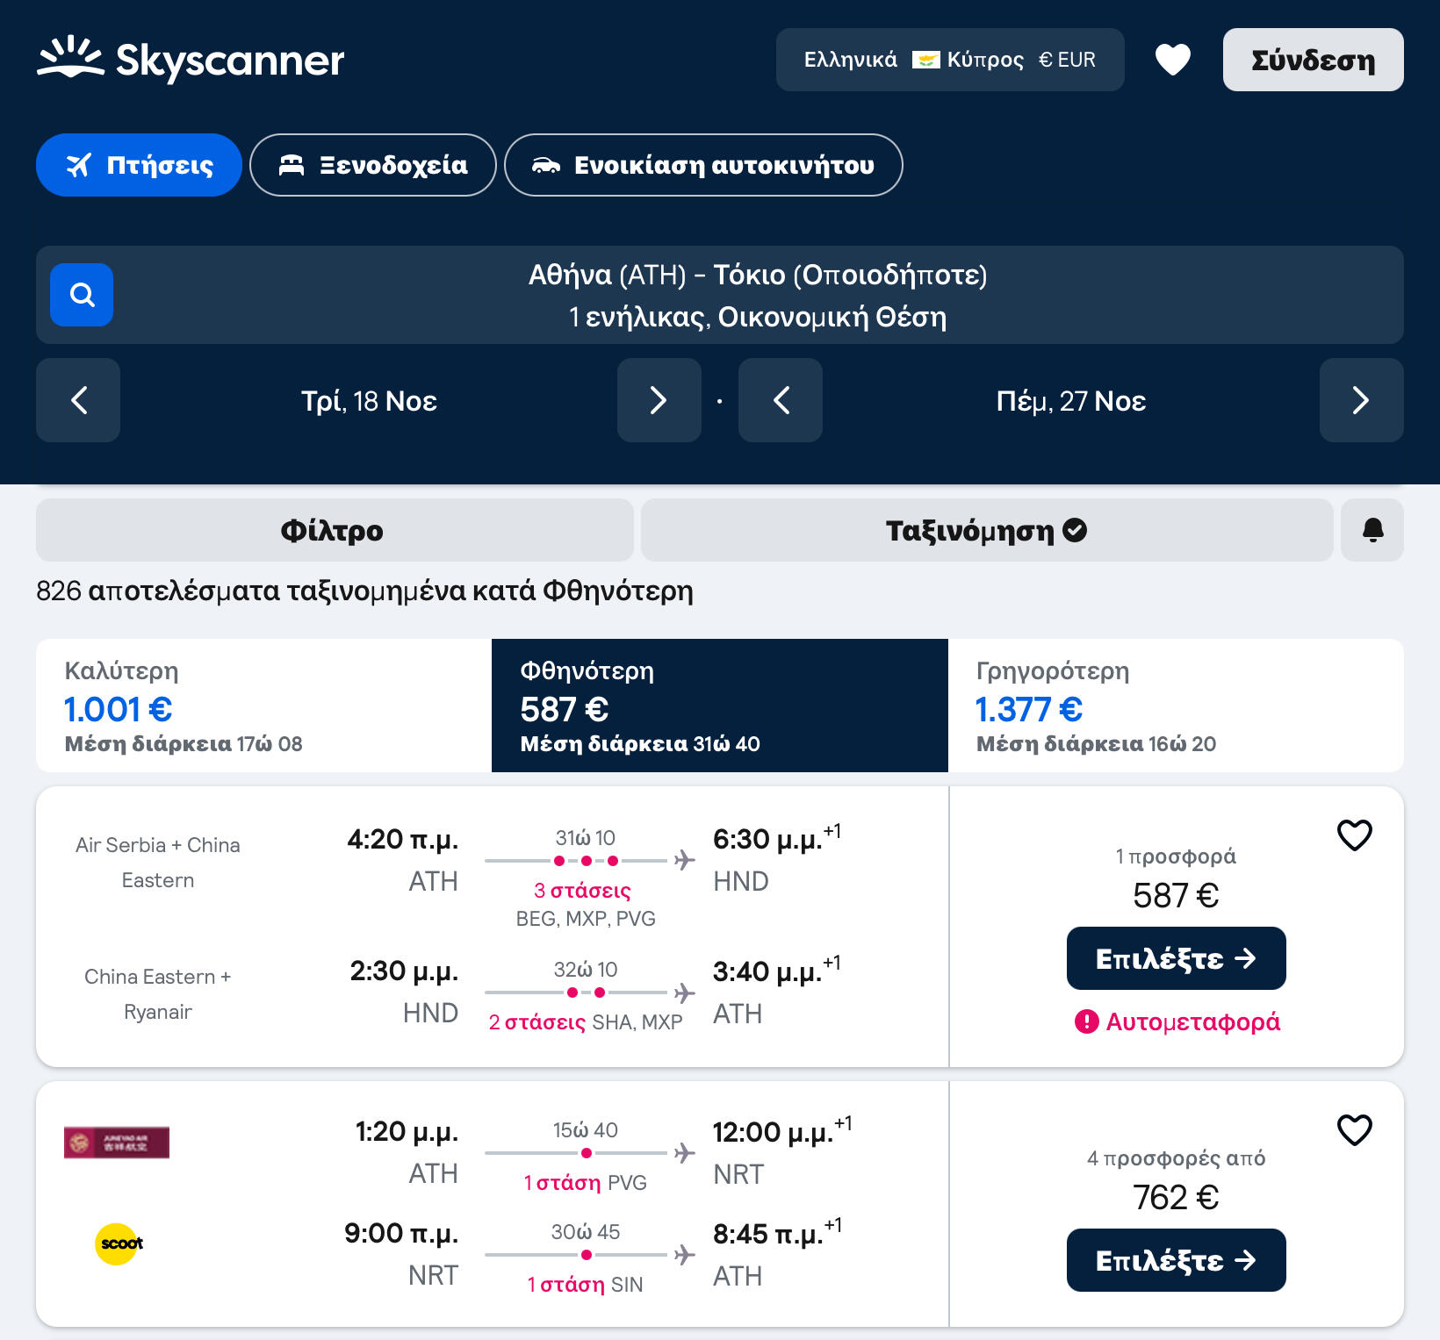The image size is (1440, 1340).
Task: Save the 587 € flight with heart
Action: point(1354,835)
